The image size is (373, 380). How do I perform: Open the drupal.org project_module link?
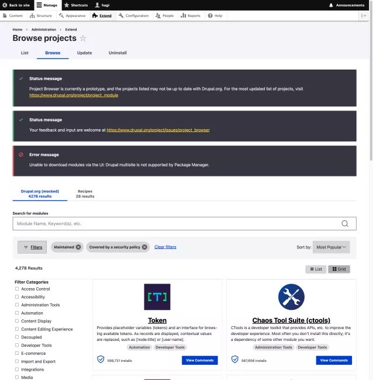click(74, 95)
